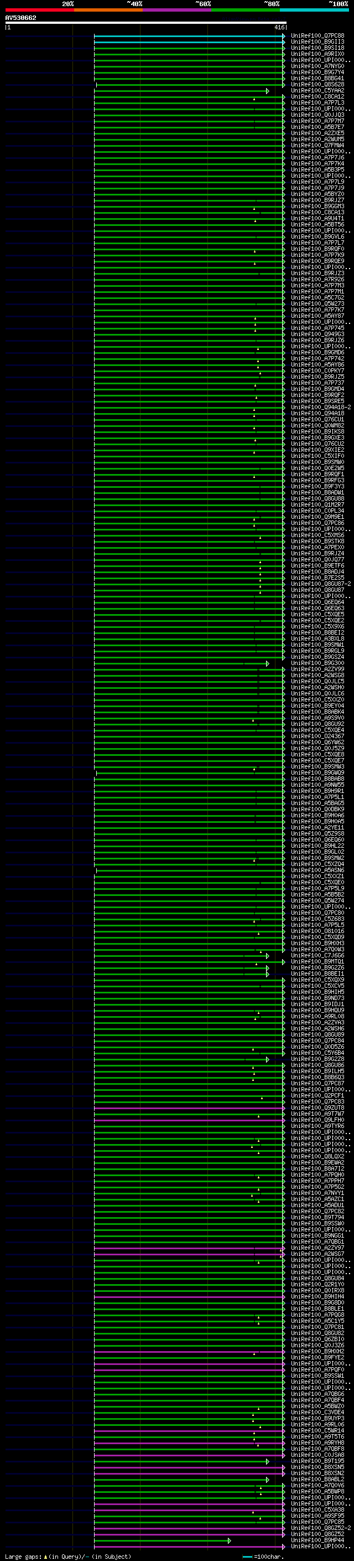
Task: Click the label UniRef100_B9RJZ7
Action: (317, 200)
